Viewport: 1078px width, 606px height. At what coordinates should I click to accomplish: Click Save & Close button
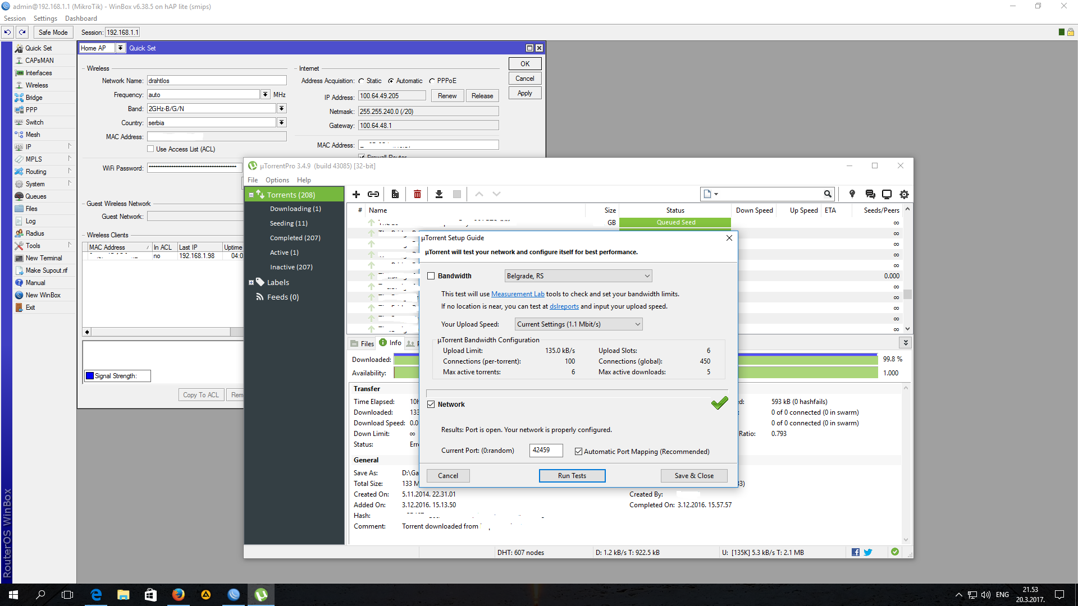(694, 476)
